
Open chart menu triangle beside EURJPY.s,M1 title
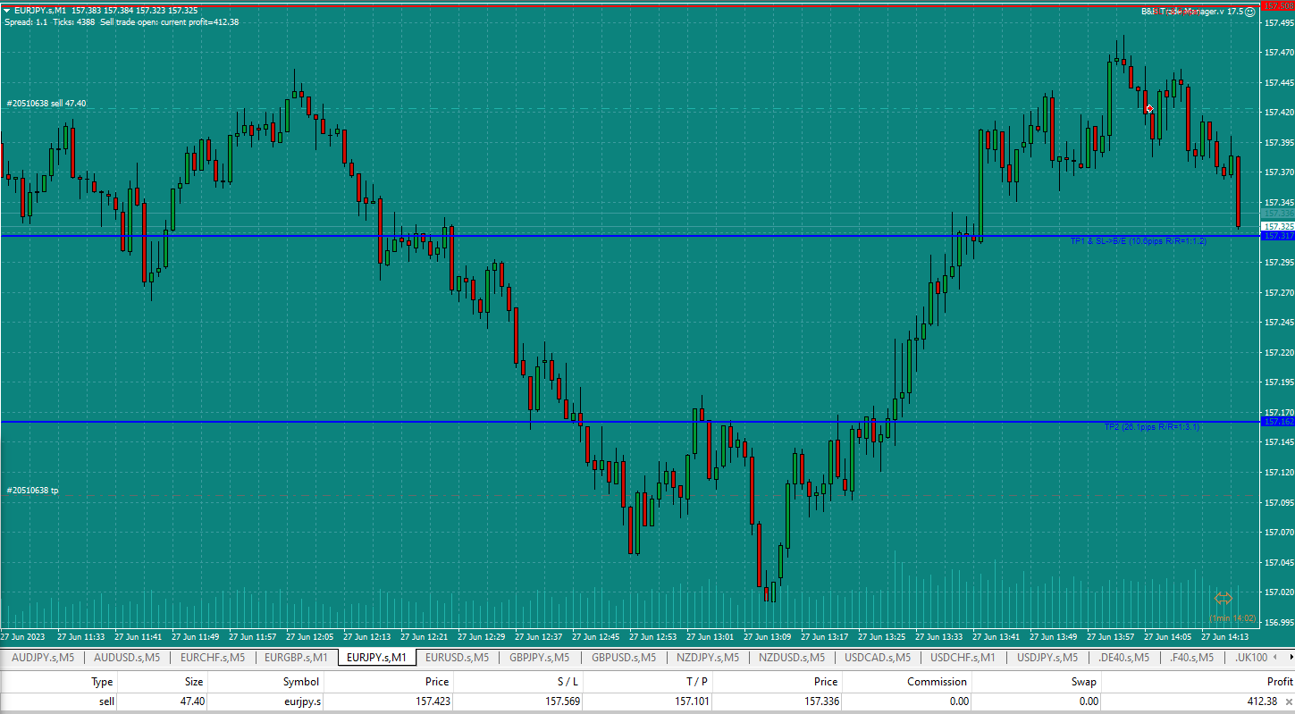pos(6,10)
